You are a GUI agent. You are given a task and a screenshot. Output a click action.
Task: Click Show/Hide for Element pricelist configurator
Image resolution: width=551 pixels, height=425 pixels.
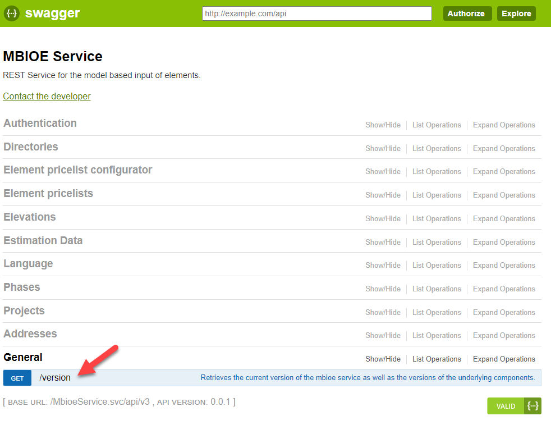point(383,172)
